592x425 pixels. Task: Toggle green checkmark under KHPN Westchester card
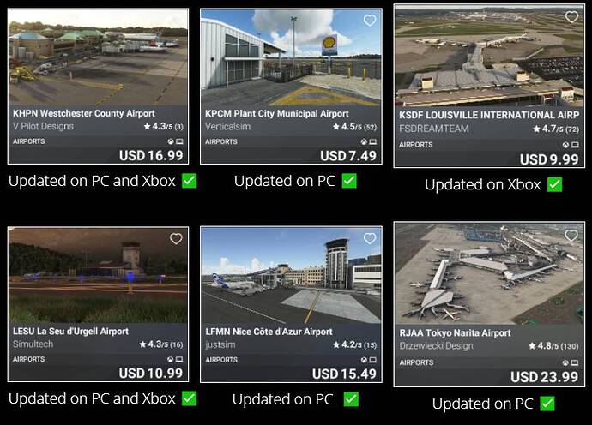pyautogui.click(x=189, y=181)
